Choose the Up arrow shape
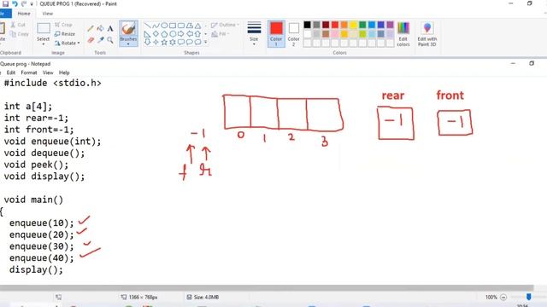This screenshot has height=307, width=547. [197, 34]
